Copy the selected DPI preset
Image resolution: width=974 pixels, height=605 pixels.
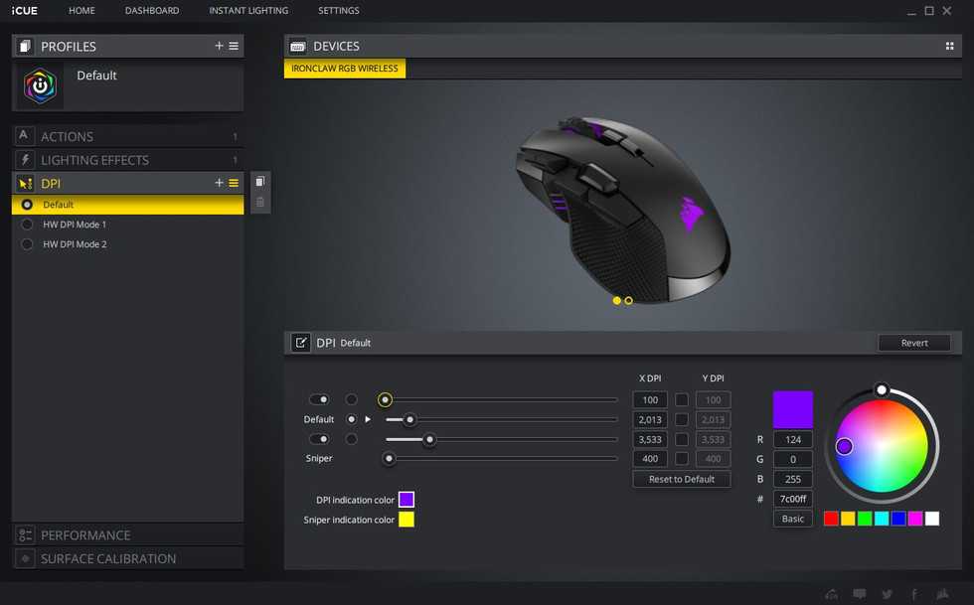[x=260, y=182]
